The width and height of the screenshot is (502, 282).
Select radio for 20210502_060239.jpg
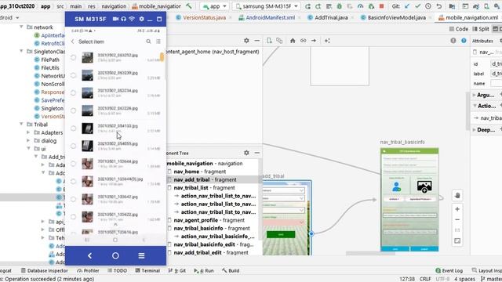(x=73, y=75)
